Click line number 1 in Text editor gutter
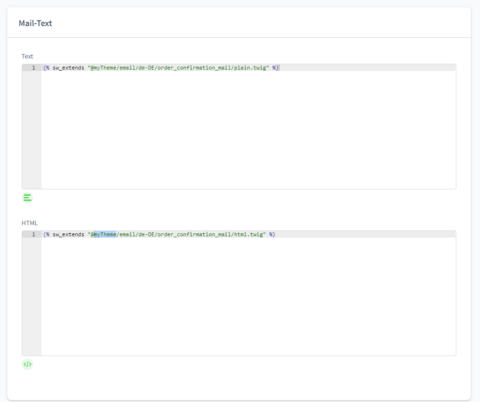This screenshot has height=402, width=480. click(34, 68)
